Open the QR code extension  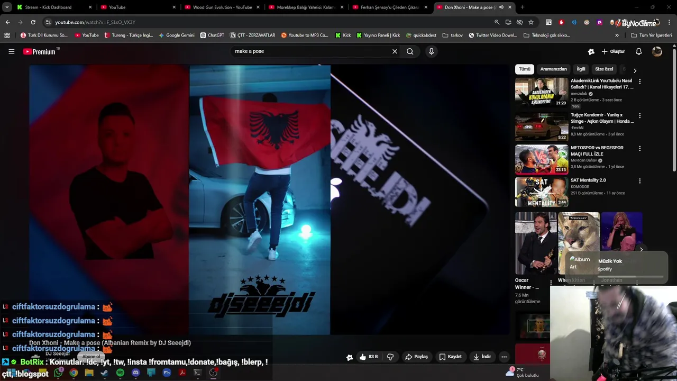[x=548, y=22]
